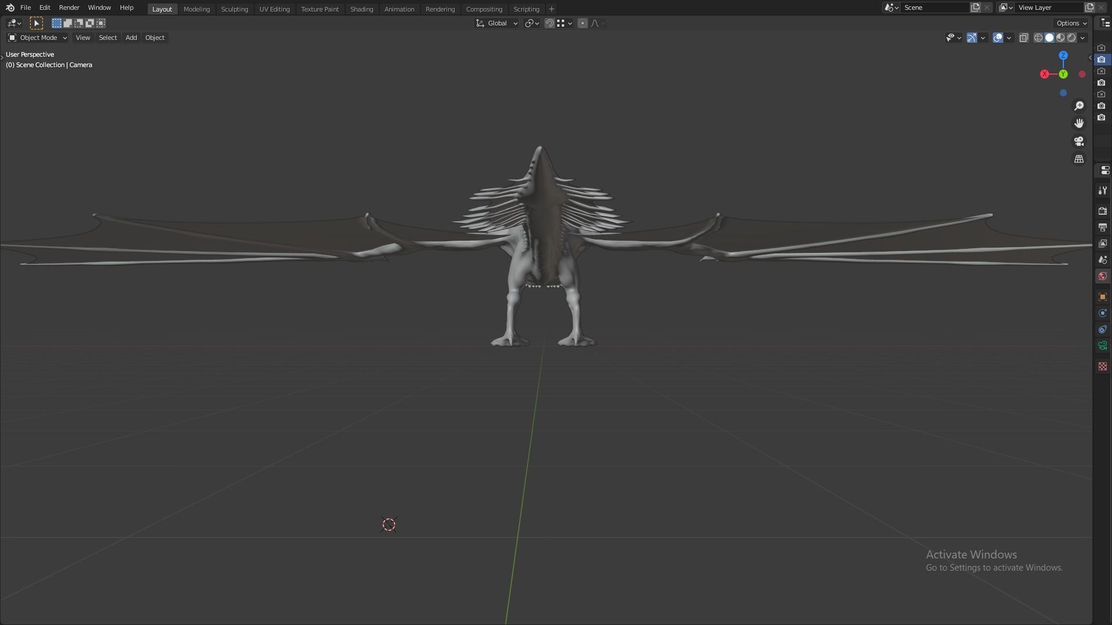Add a new view layer icon
This screenshot has height=625, width=1112.
pyautogui.click(x=1089, y=8)
